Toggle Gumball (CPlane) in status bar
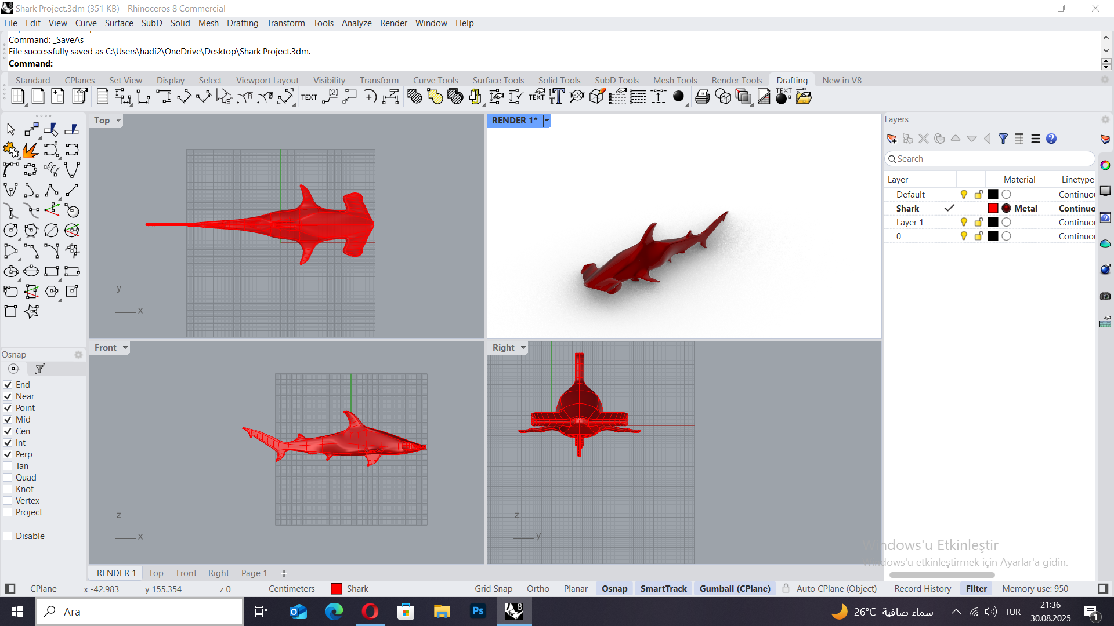 [735, 589]
